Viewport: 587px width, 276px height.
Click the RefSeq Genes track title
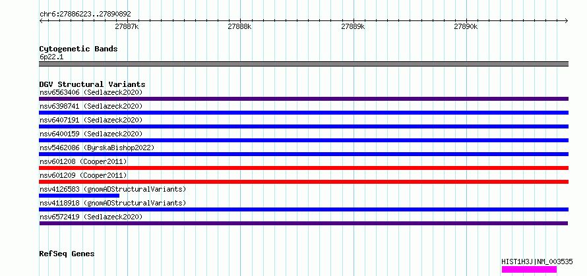(x=67, y=254)
